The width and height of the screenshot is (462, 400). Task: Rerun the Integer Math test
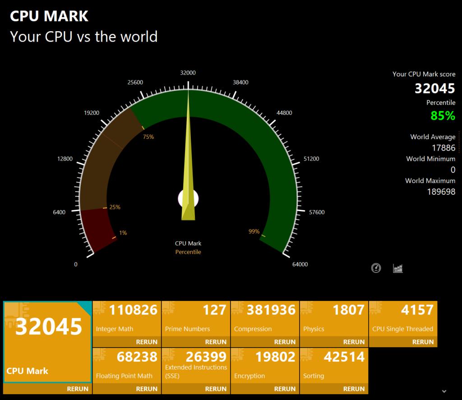coord(147,342)
